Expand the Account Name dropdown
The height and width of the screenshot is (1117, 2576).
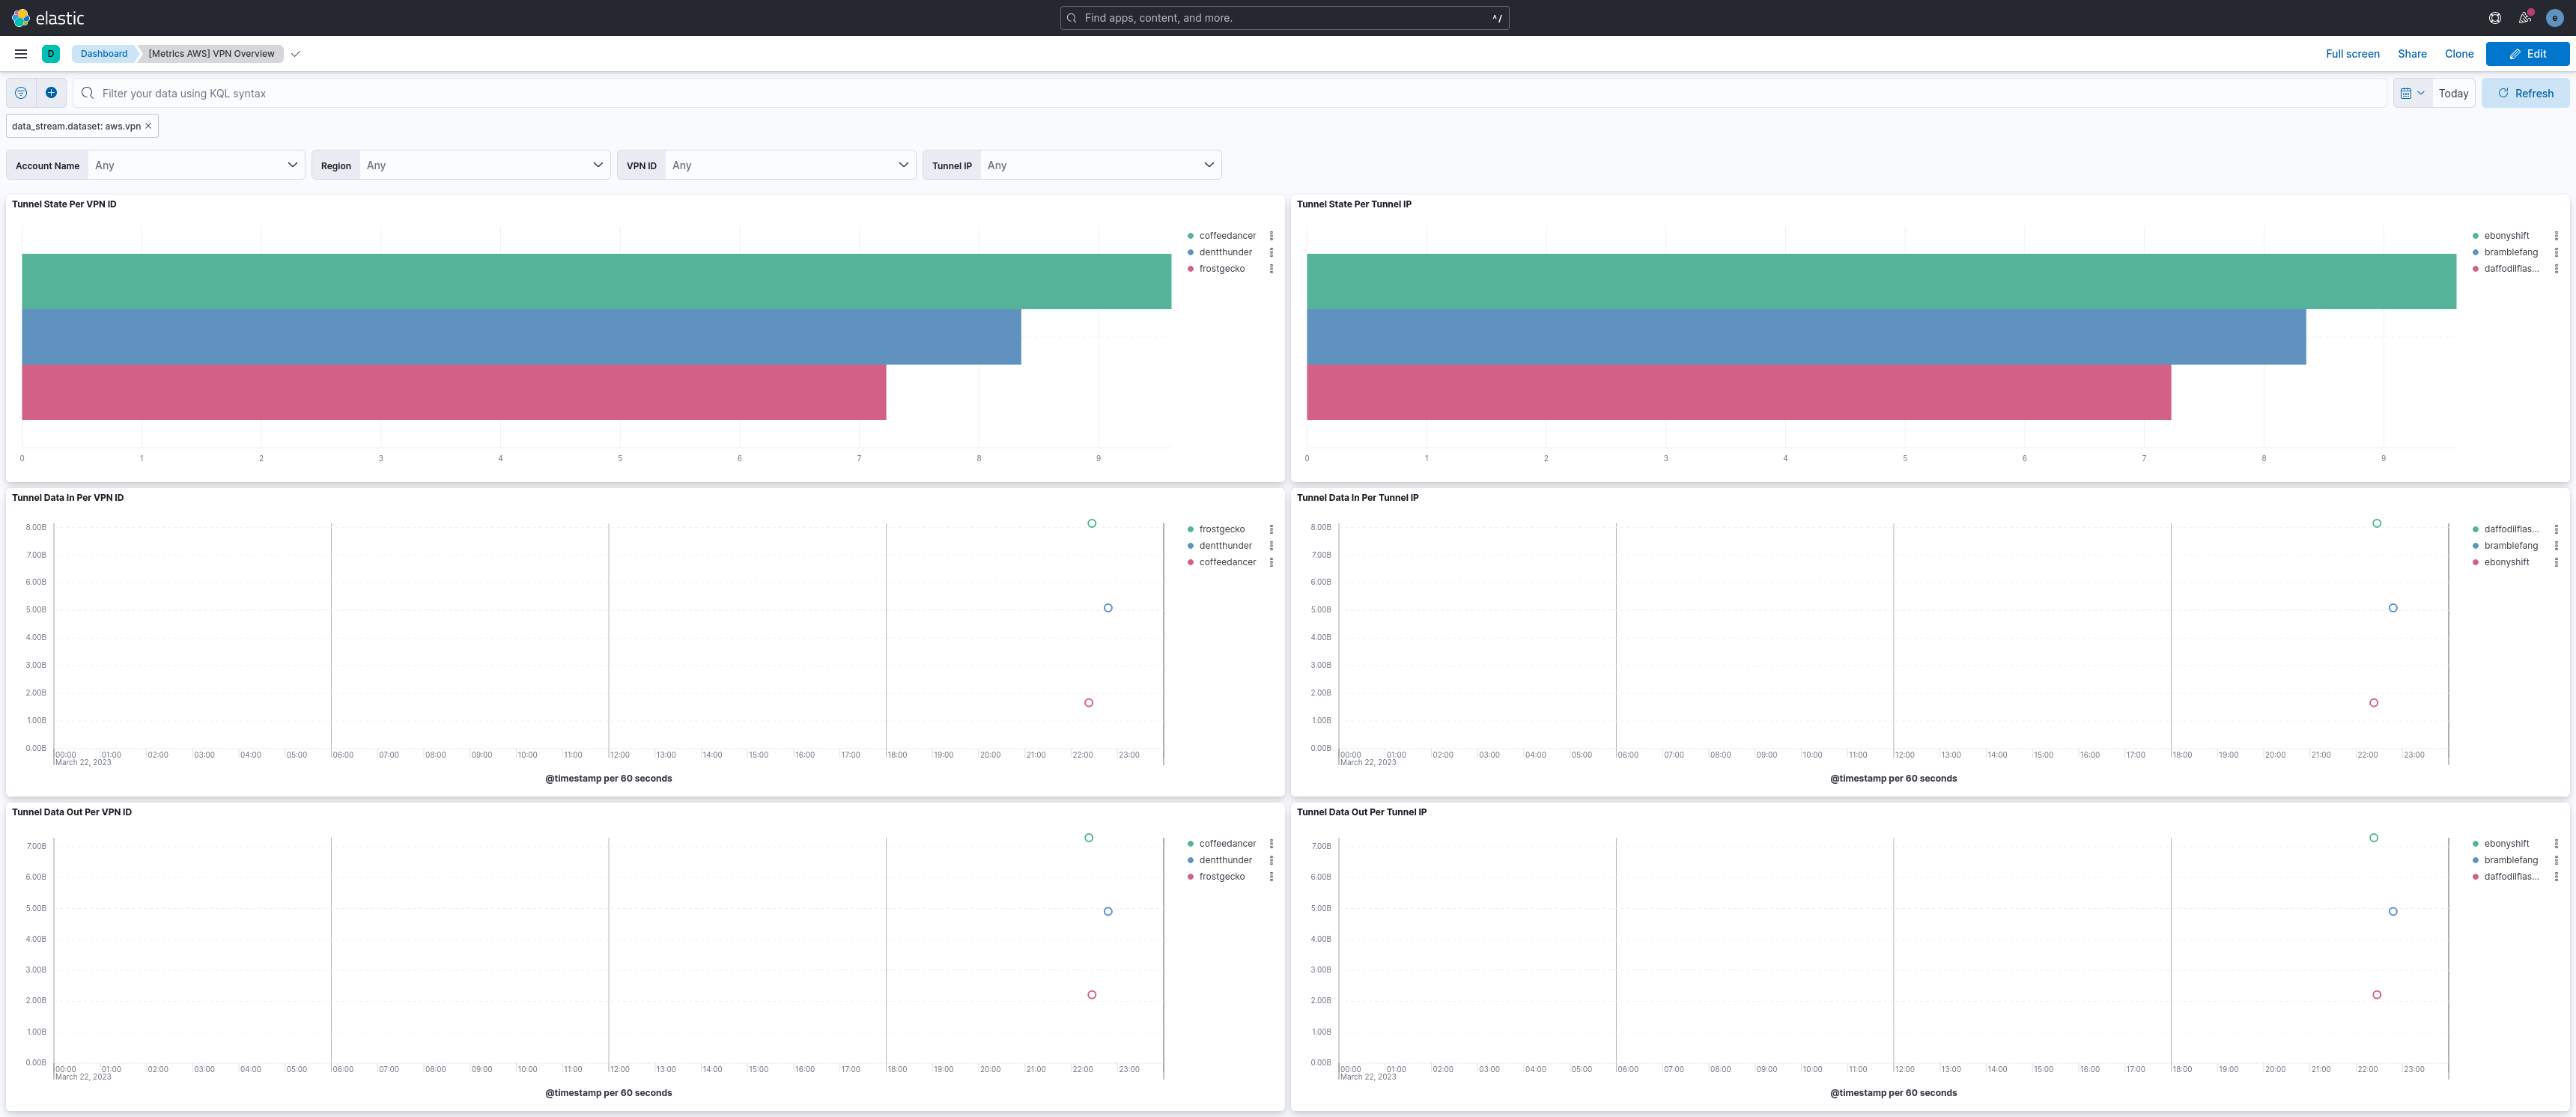tap(195, 165)
